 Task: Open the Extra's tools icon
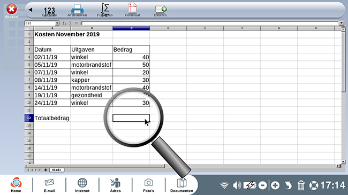click(161, 11)
